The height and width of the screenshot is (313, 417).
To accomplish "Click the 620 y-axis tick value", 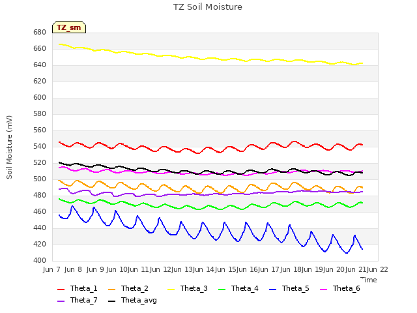I will point(40,81).
